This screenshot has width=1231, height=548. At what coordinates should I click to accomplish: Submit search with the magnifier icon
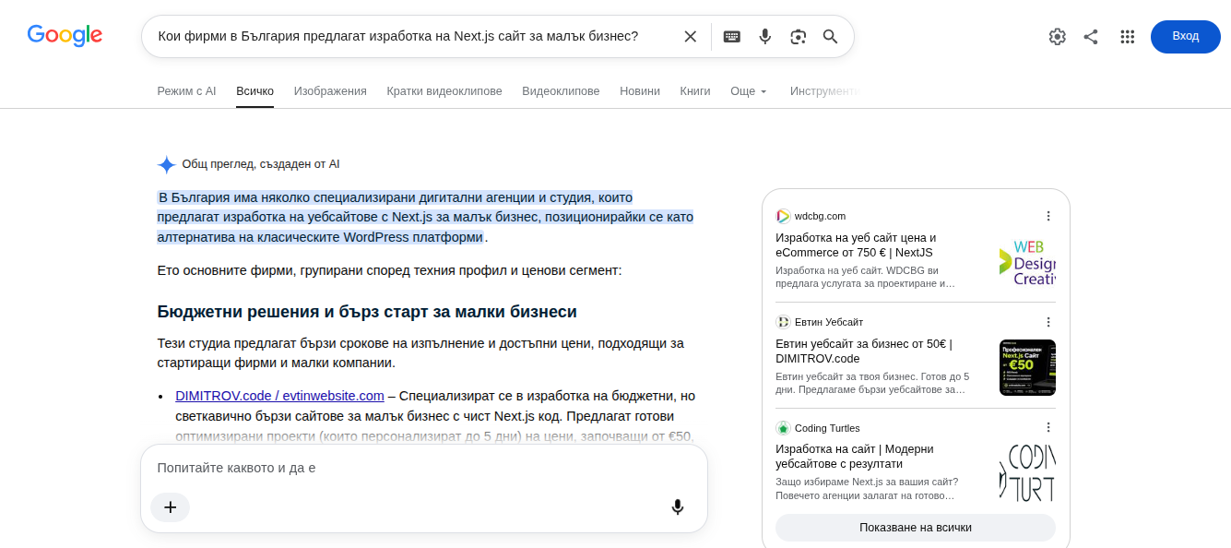(830, 37)
